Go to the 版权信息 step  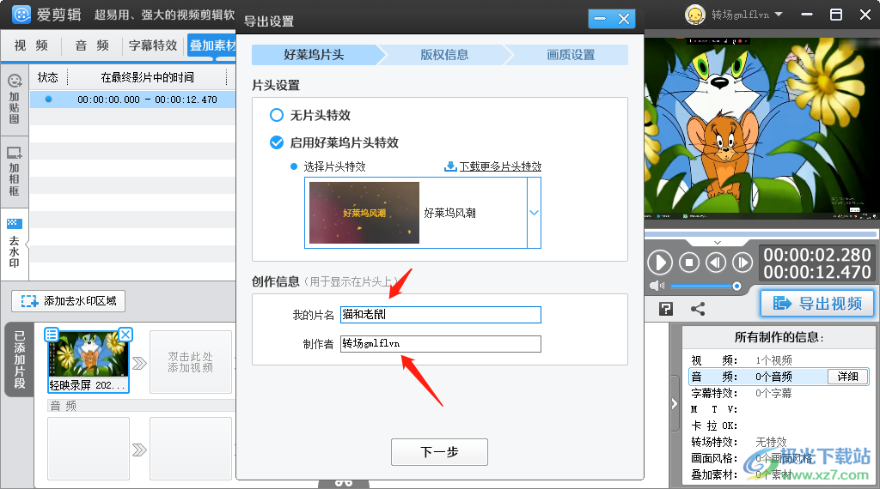tap(444, 55)
